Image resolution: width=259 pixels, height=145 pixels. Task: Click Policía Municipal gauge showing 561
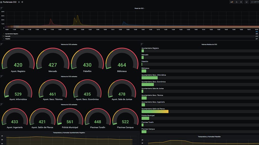point(70,118)
